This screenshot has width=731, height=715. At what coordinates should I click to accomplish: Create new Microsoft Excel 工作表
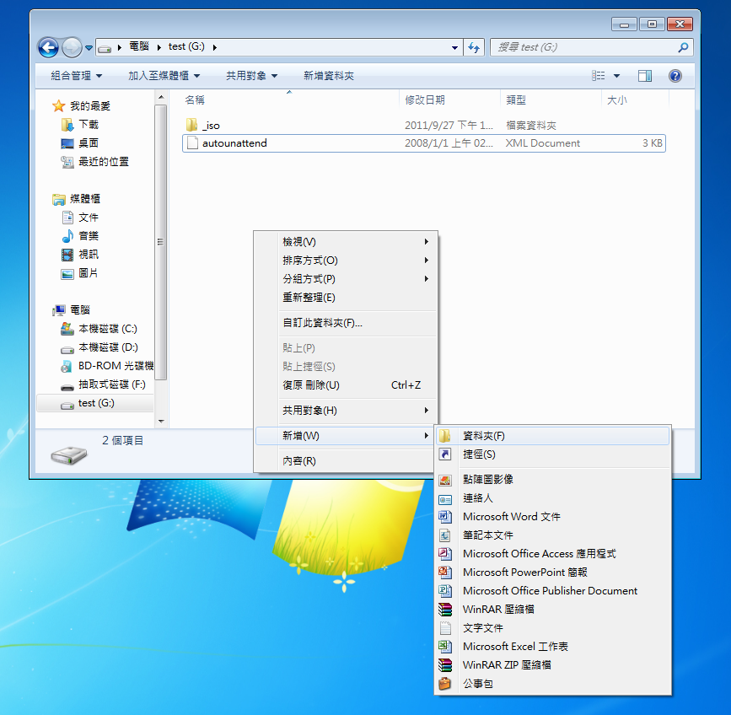553,647
